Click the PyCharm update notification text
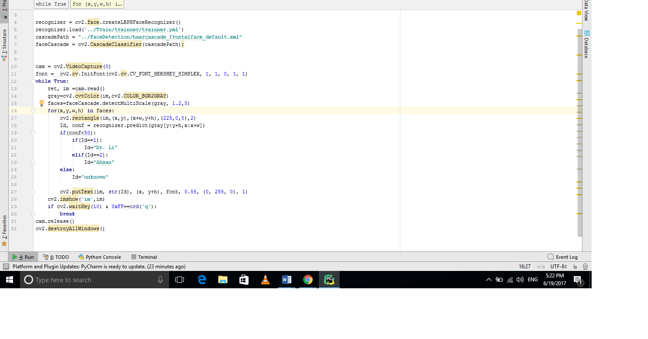648x339 pixels. tap(99, 267)
